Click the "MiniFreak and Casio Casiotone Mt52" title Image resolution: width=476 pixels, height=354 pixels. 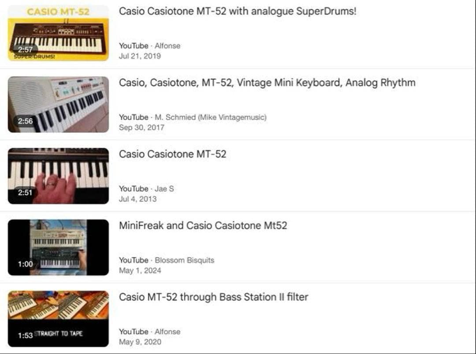click(203, 225)
